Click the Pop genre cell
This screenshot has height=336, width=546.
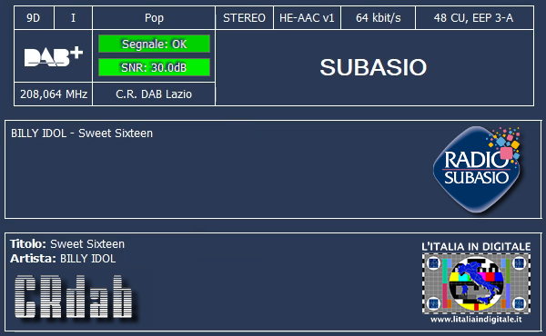pos(154,18)
